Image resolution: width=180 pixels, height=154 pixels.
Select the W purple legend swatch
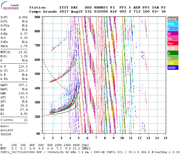[x=173, y=34]
